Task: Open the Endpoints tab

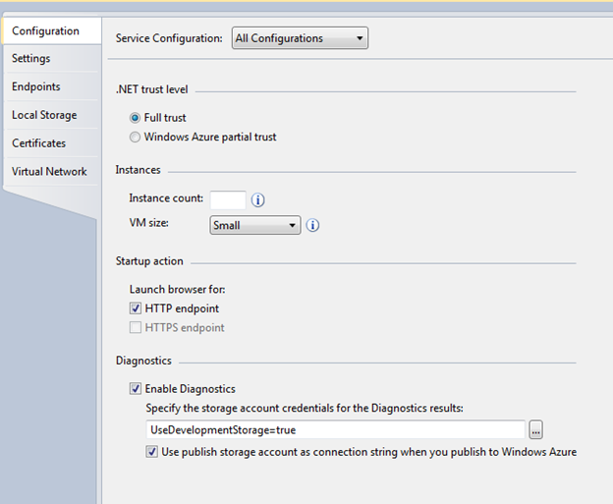Action: [36, 87]
